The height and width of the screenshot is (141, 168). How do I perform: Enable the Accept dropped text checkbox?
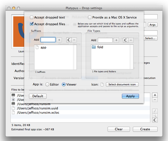point(31,17)
